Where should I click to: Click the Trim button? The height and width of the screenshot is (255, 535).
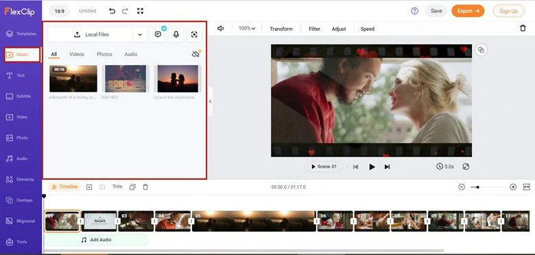(117, 187)
